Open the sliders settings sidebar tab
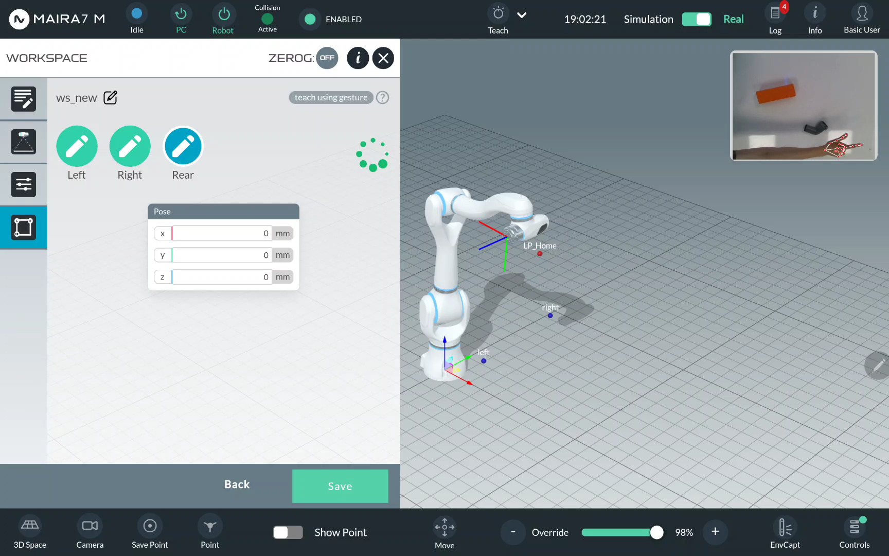Screen dimensions: 889x556 point(24,185)
